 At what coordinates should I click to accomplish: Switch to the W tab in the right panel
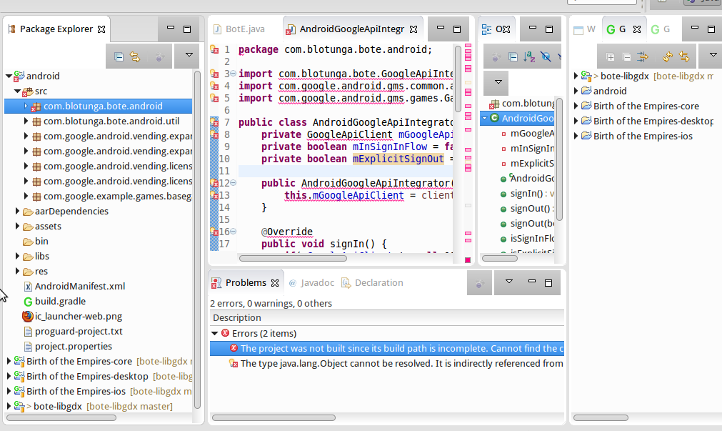[585, 29]
